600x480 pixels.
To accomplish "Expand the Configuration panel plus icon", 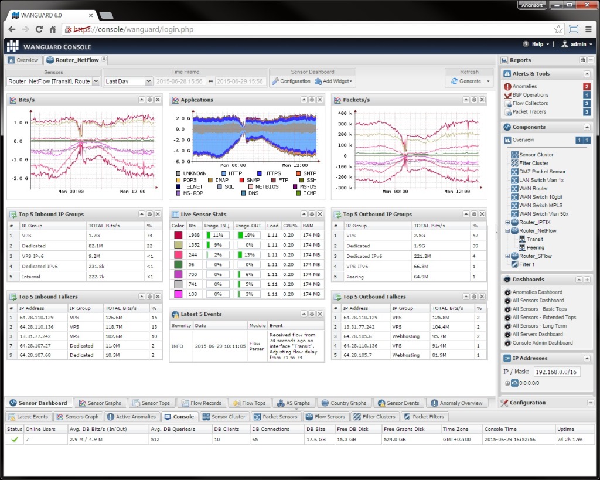I will point(591,402).
